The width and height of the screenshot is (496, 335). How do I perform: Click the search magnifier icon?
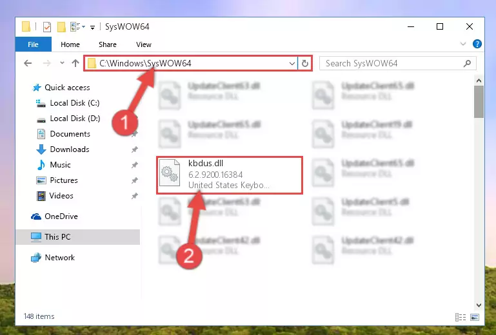[467, 64]
